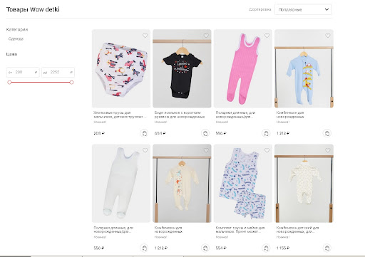Favorite the black bodysuit via heart icon
The width and height of the screenshot is (365, 257).
[206, 36]
